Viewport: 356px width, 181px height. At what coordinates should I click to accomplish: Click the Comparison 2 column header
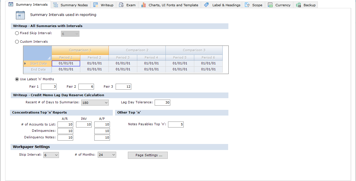pyautogui.click(x=137, y=50)
